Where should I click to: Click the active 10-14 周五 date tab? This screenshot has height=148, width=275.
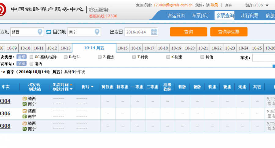(x=94, y=48)
